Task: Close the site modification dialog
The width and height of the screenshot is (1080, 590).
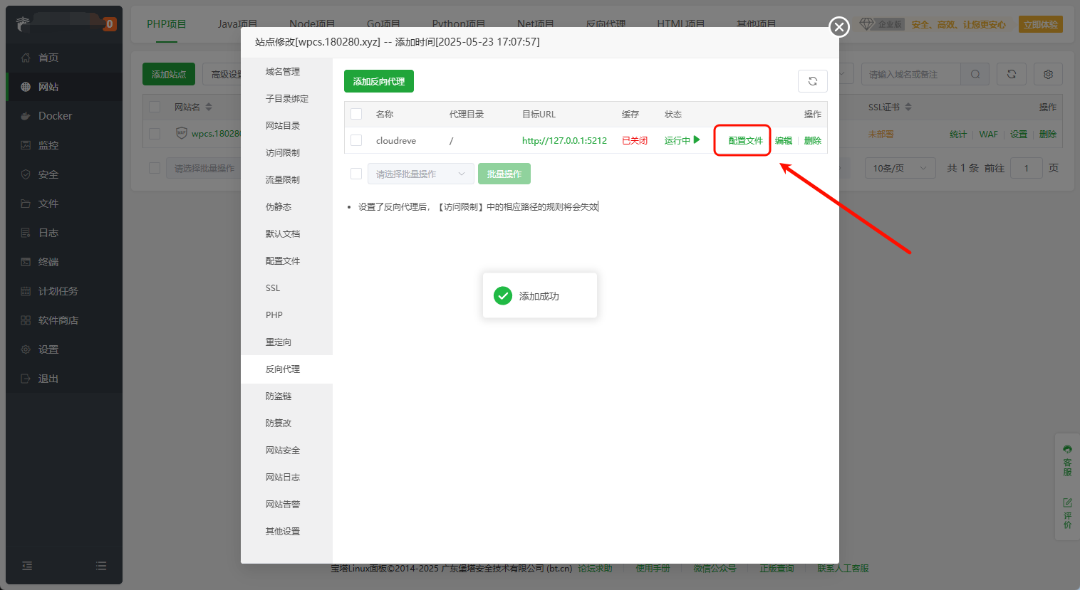Action: coord(839,27)
